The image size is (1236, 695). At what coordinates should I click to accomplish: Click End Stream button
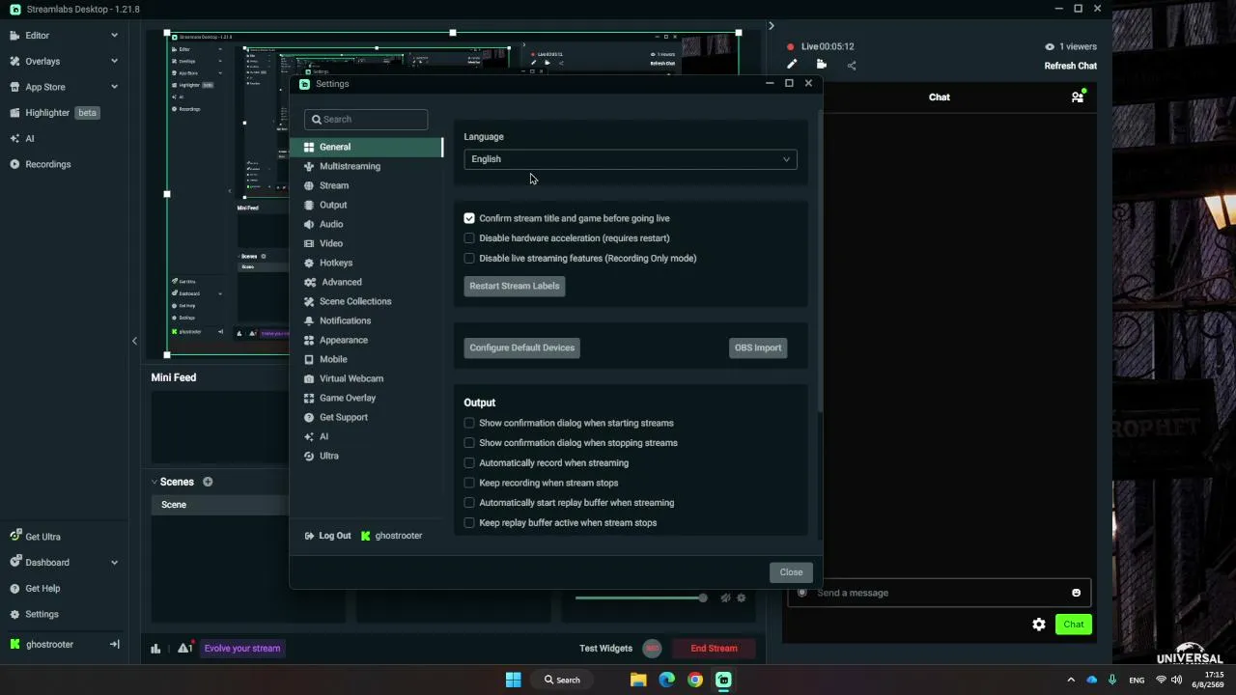(714, 649)
